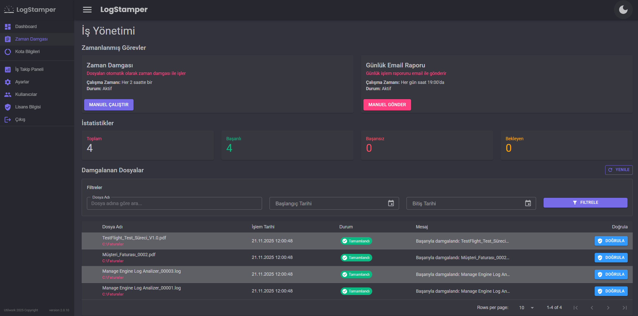The image size is (638, 316).
Task: Verify the TestFlight_Test_Süreci_V1.0.pdf file with DOĞRULA
Action: [x=611, y=241]
